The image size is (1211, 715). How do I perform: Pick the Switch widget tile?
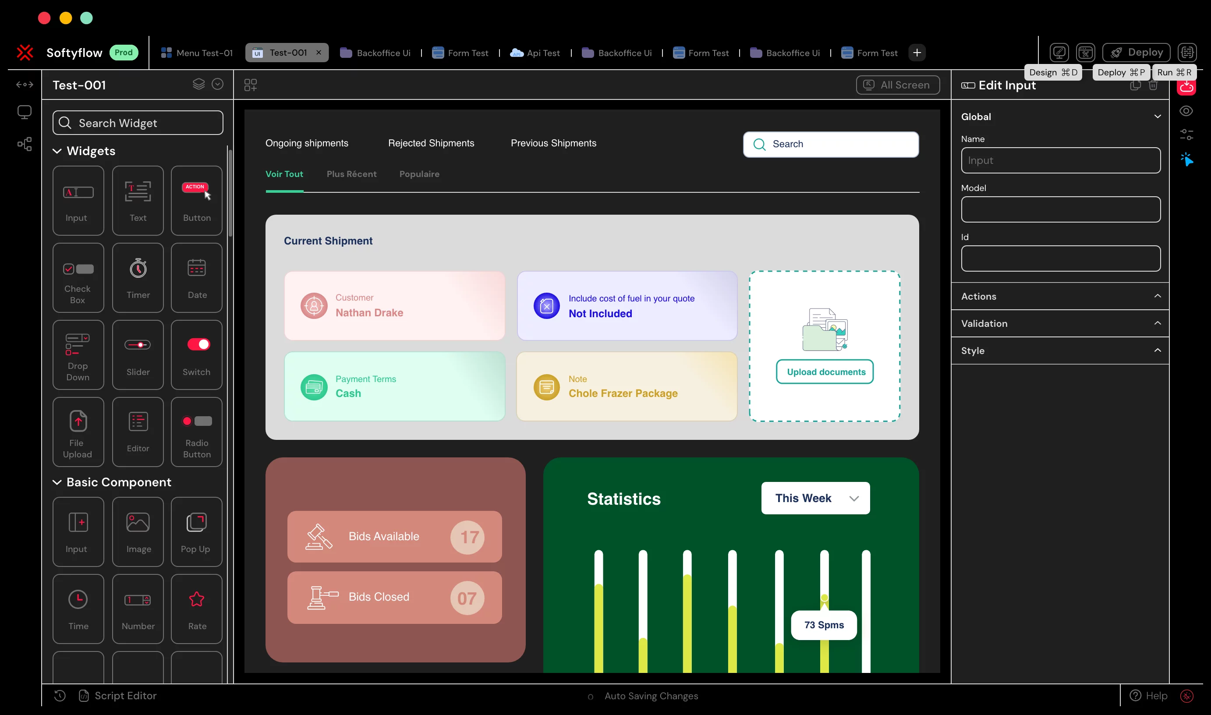pyautogui.click(x=197, y=354)
